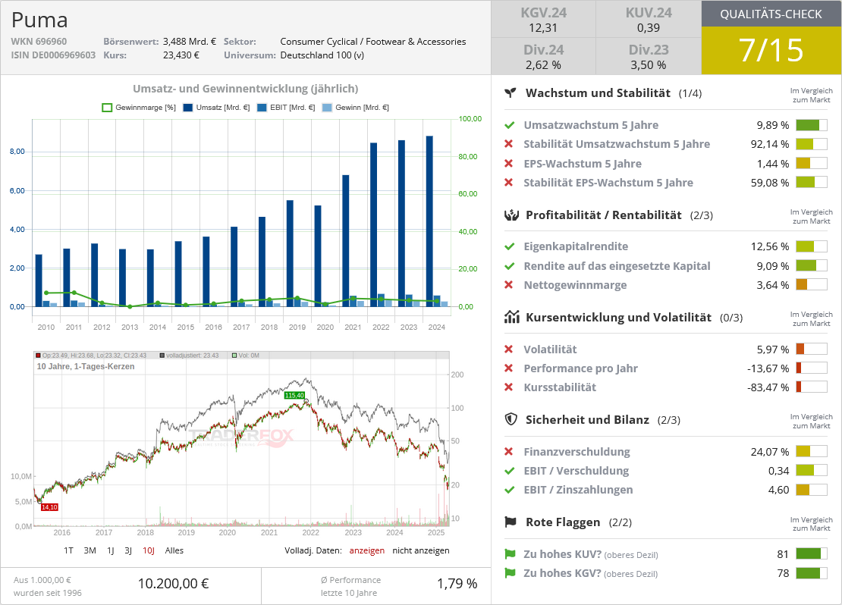Viewport: 842px width, 605px height.
Task: Click the Kurs value 23,430 €
Action: tap(181, 55)
